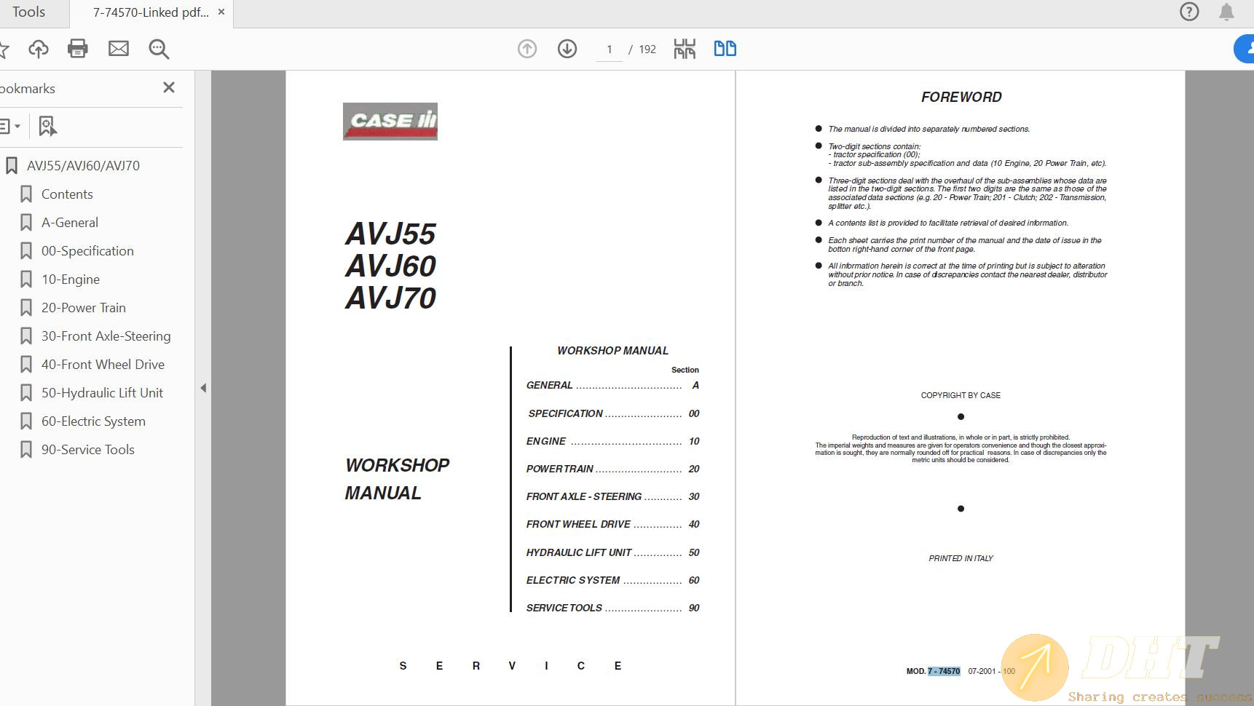Toggle the two-page view icon
The width and height of the screenshot is (1254, 706).
[725, 49]
